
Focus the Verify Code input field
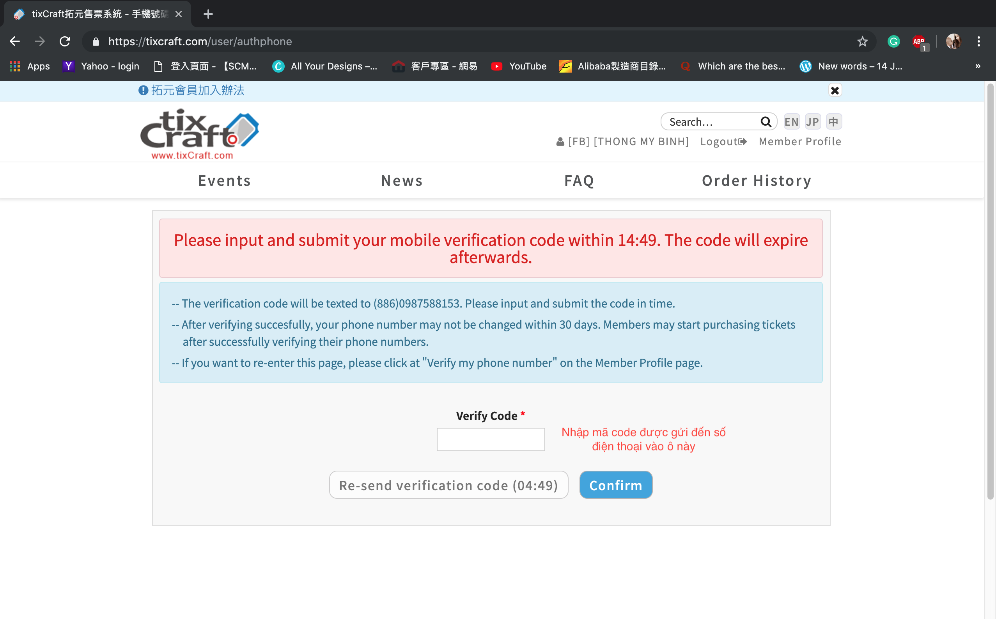pos(491,439)
